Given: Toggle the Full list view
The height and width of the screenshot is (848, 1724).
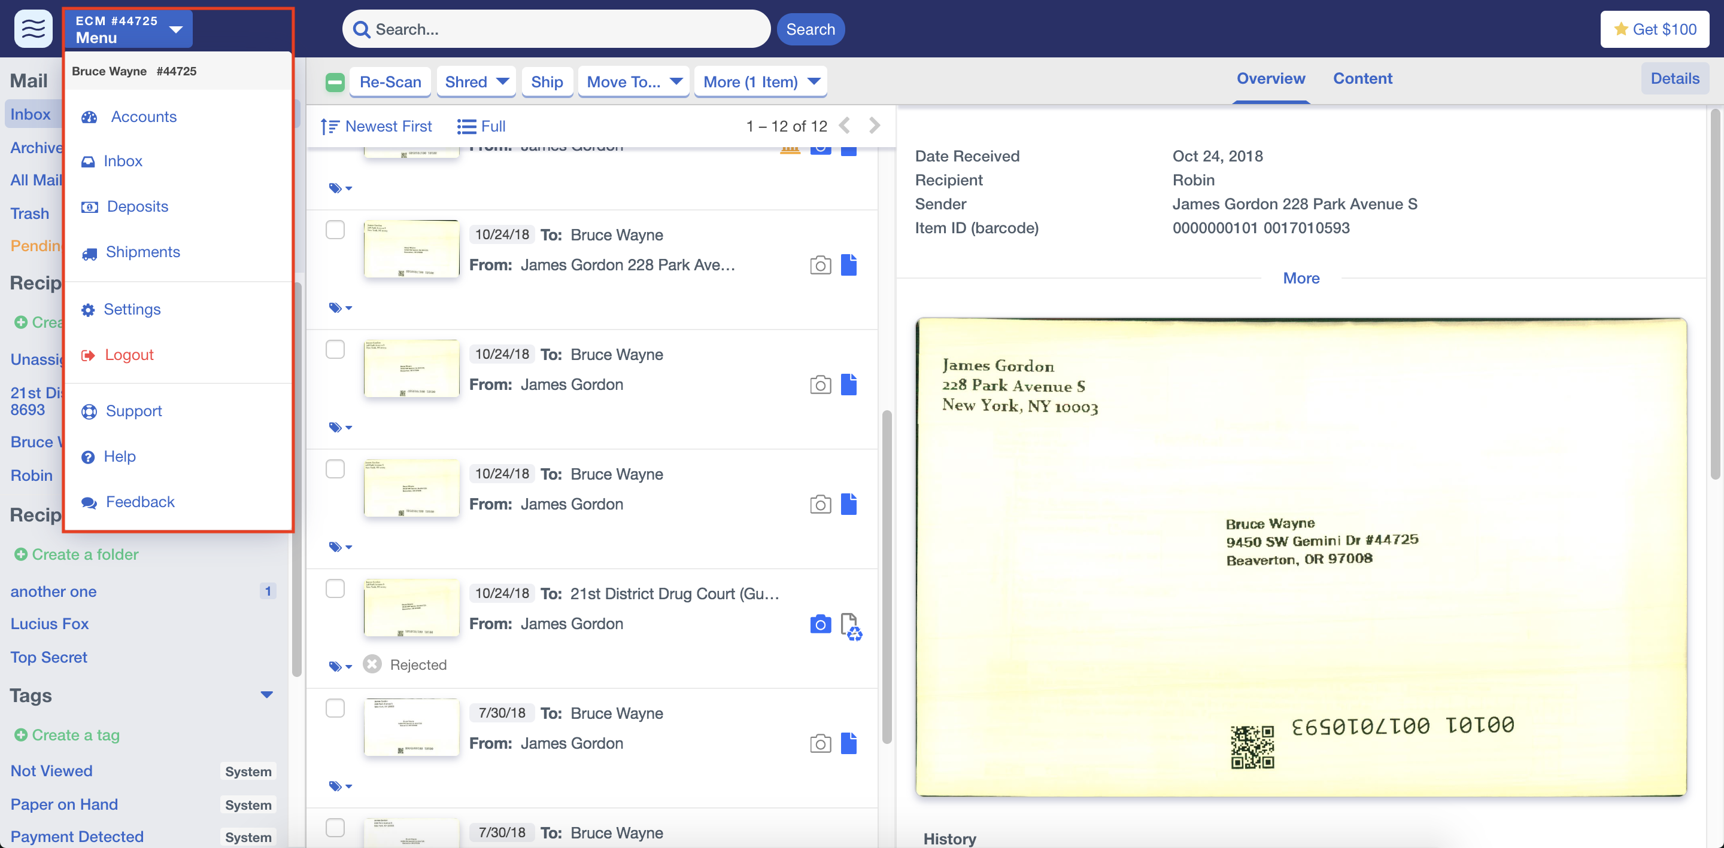Looking at the screenshot, I should tap(481, 126).
